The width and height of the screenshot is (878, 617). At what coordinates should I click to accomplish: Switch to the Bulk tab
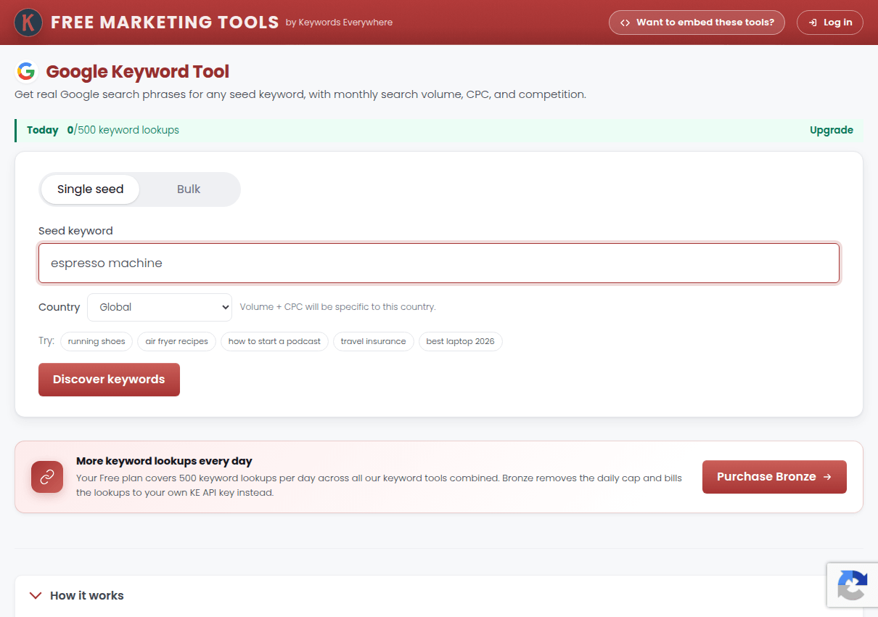(x=189, y=189)
